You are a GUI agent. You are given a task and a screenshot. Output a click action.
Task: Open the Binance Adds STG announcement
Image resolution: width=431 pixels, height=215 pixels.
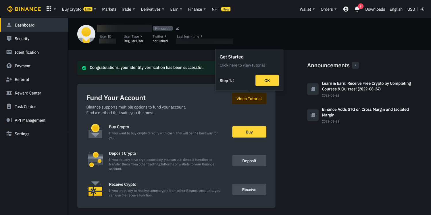coord(365,112)
